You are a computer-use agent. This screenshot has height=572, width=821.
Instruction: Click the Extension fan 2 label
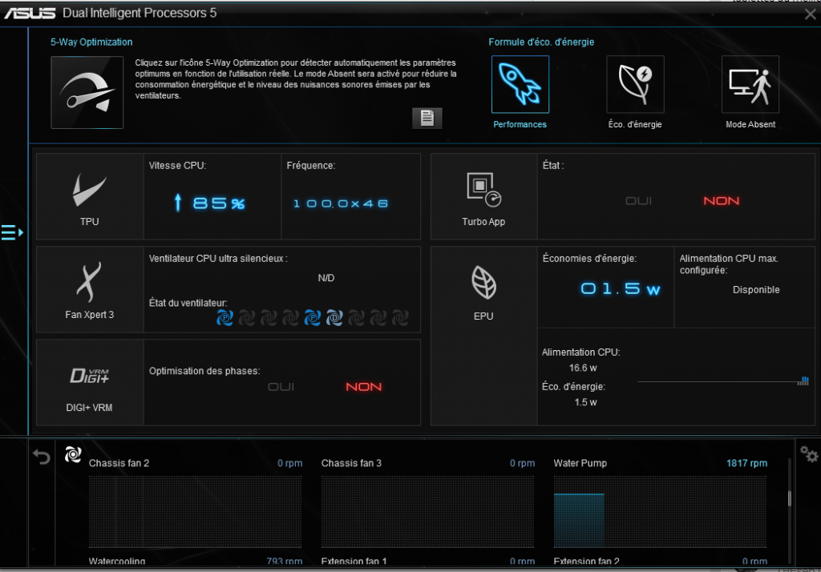pyautogui.click(x=586, y=562)
